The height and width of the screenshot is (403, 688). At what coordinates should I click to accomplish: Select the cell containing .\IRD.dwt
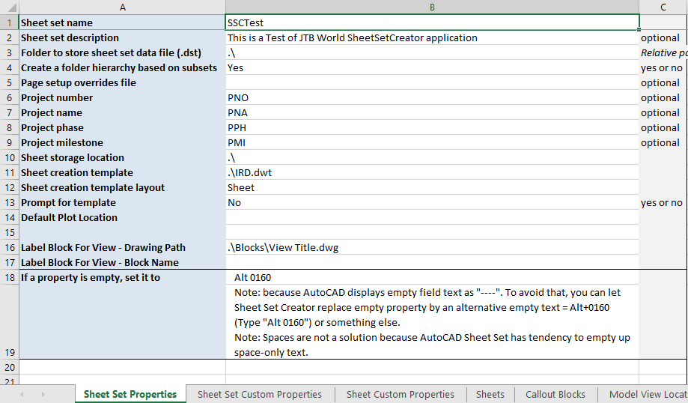pos(432,172)
